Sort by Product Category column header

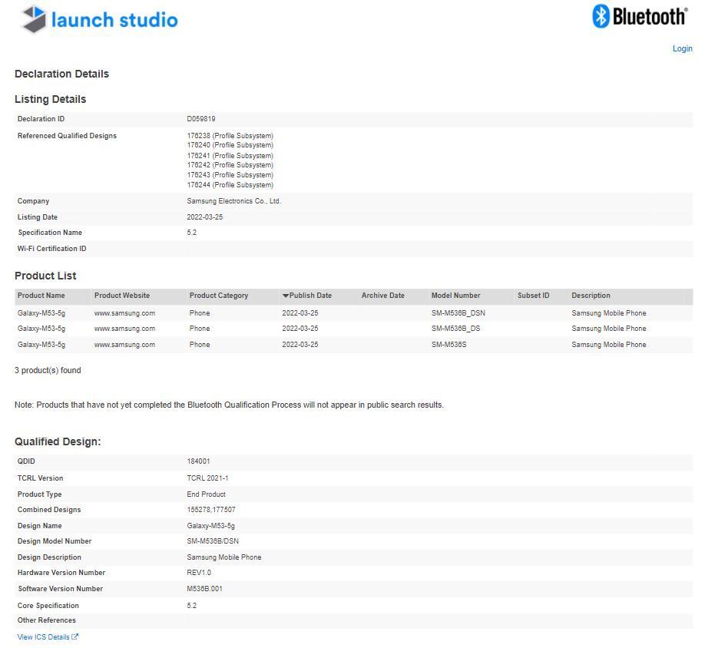point(219,296)
